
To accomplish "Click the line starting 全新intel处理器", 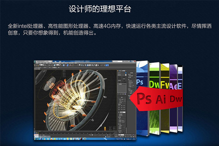I will 109,26.
